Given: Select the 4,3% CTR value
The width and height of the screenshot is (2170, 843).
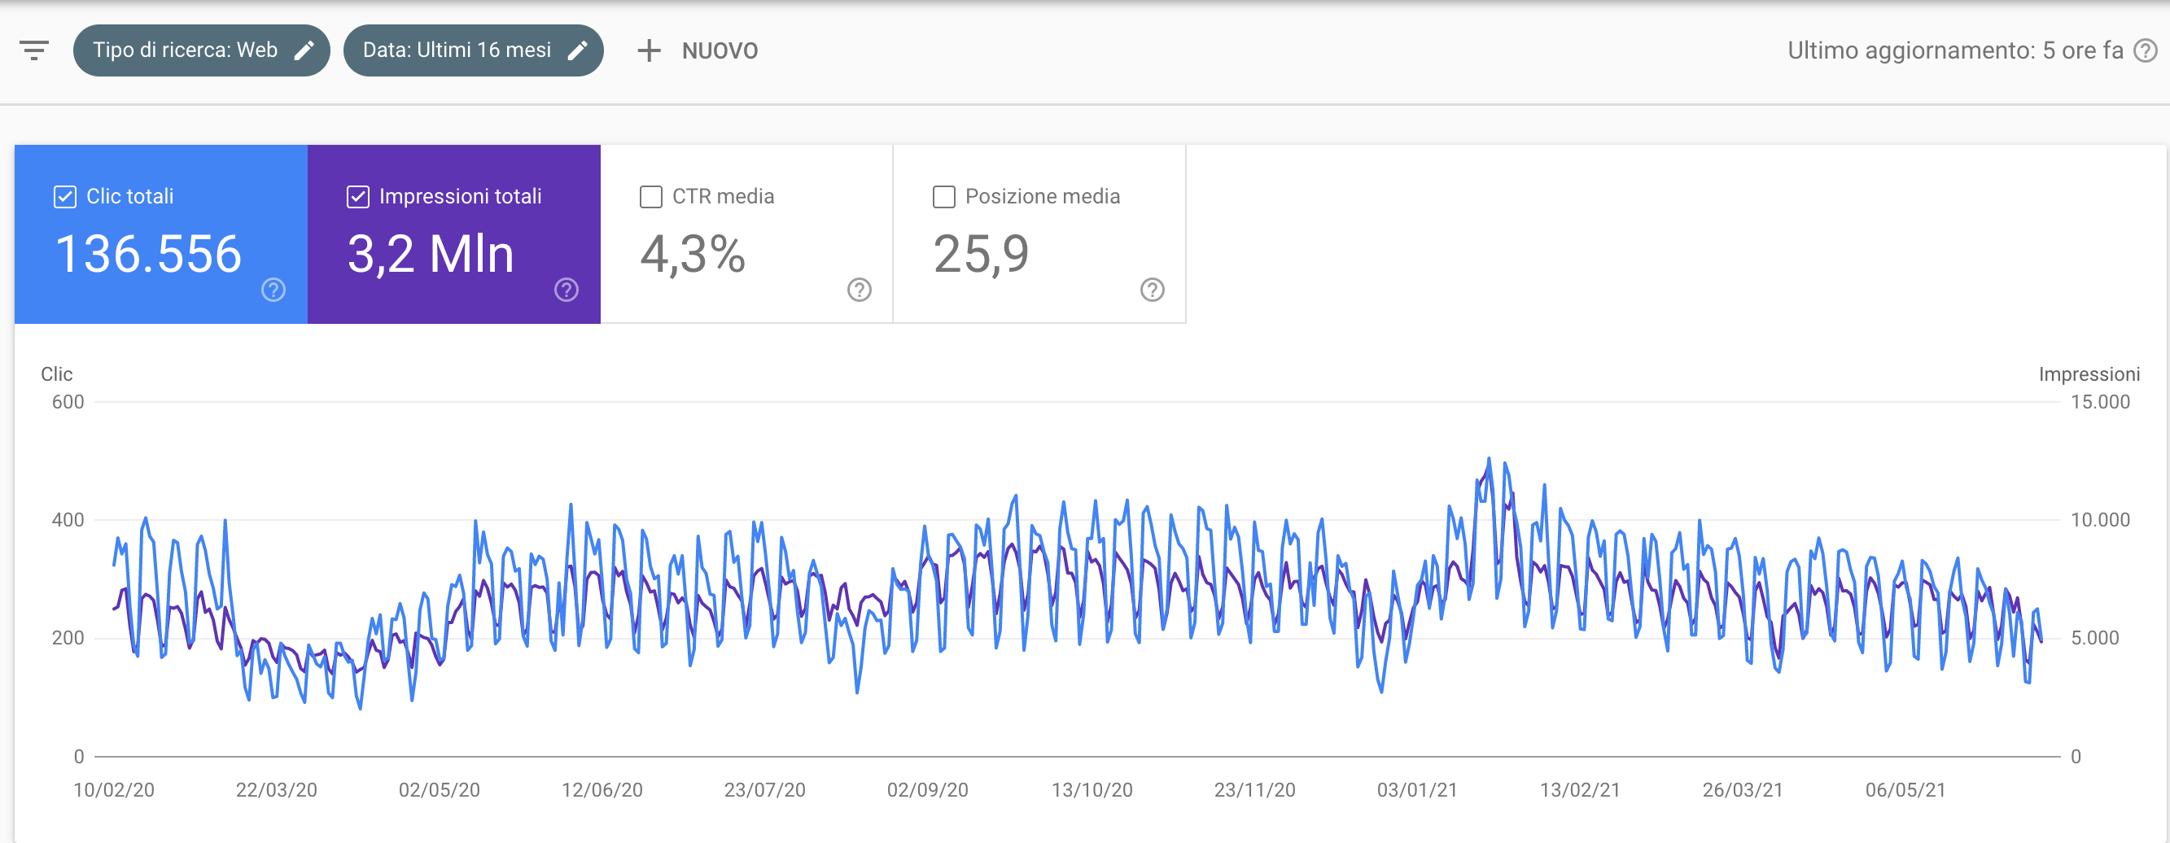Looking at the screenshot, I should point(693,254).
